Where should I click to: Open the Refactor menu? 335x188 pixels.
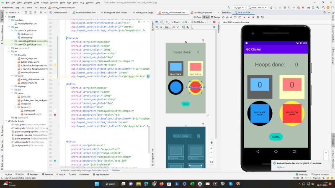(54, 3)
